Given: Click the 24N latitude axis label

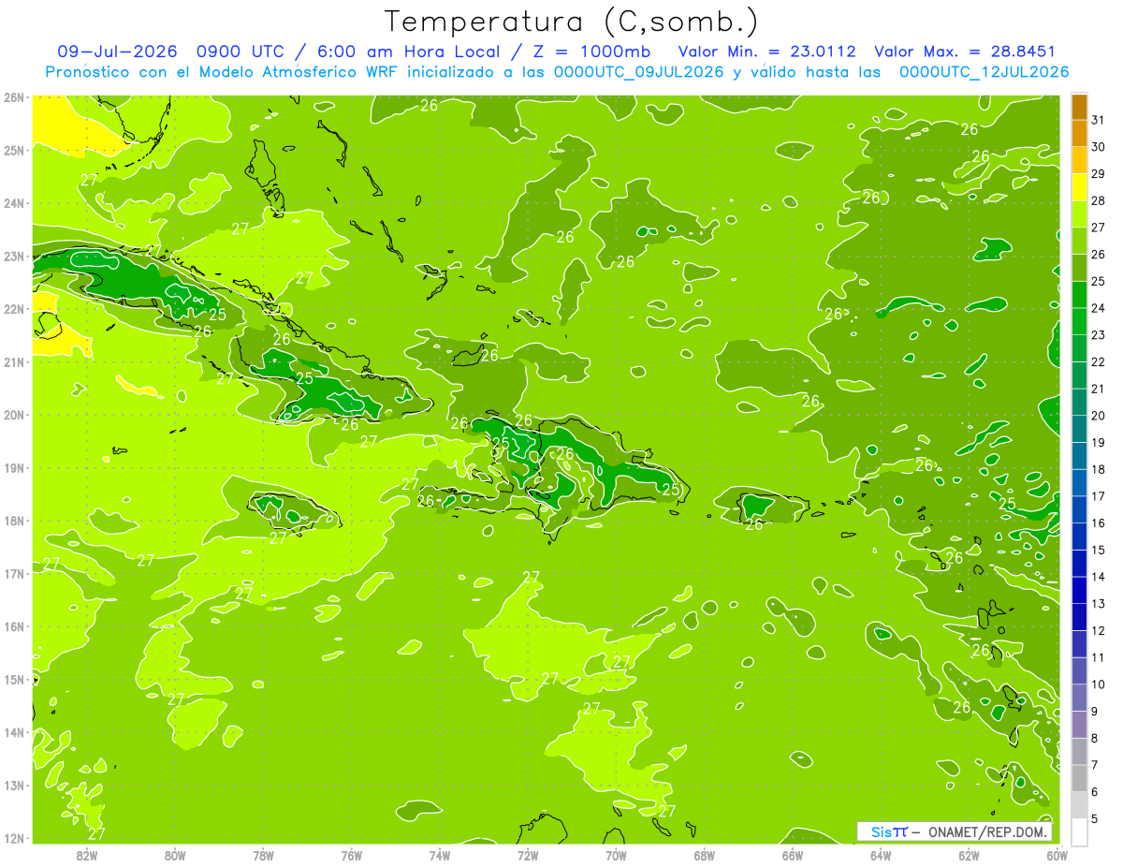Looking at the screenshot, I should [x=13, y=202].
